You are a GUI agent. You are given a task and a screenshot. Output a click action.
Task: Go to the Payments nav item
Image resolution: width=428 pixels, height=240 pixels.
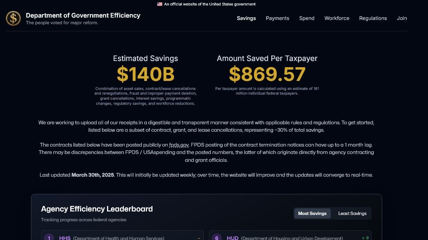click(277, 18)
